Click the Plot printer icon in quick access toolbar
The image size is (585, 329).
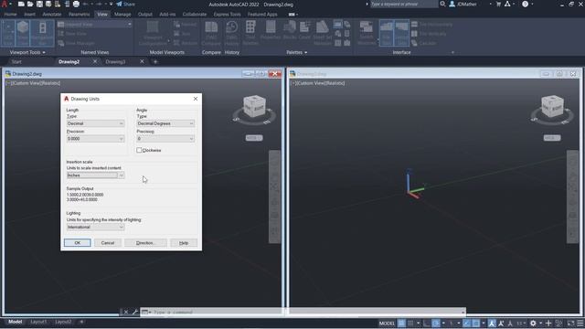[76, 4]
